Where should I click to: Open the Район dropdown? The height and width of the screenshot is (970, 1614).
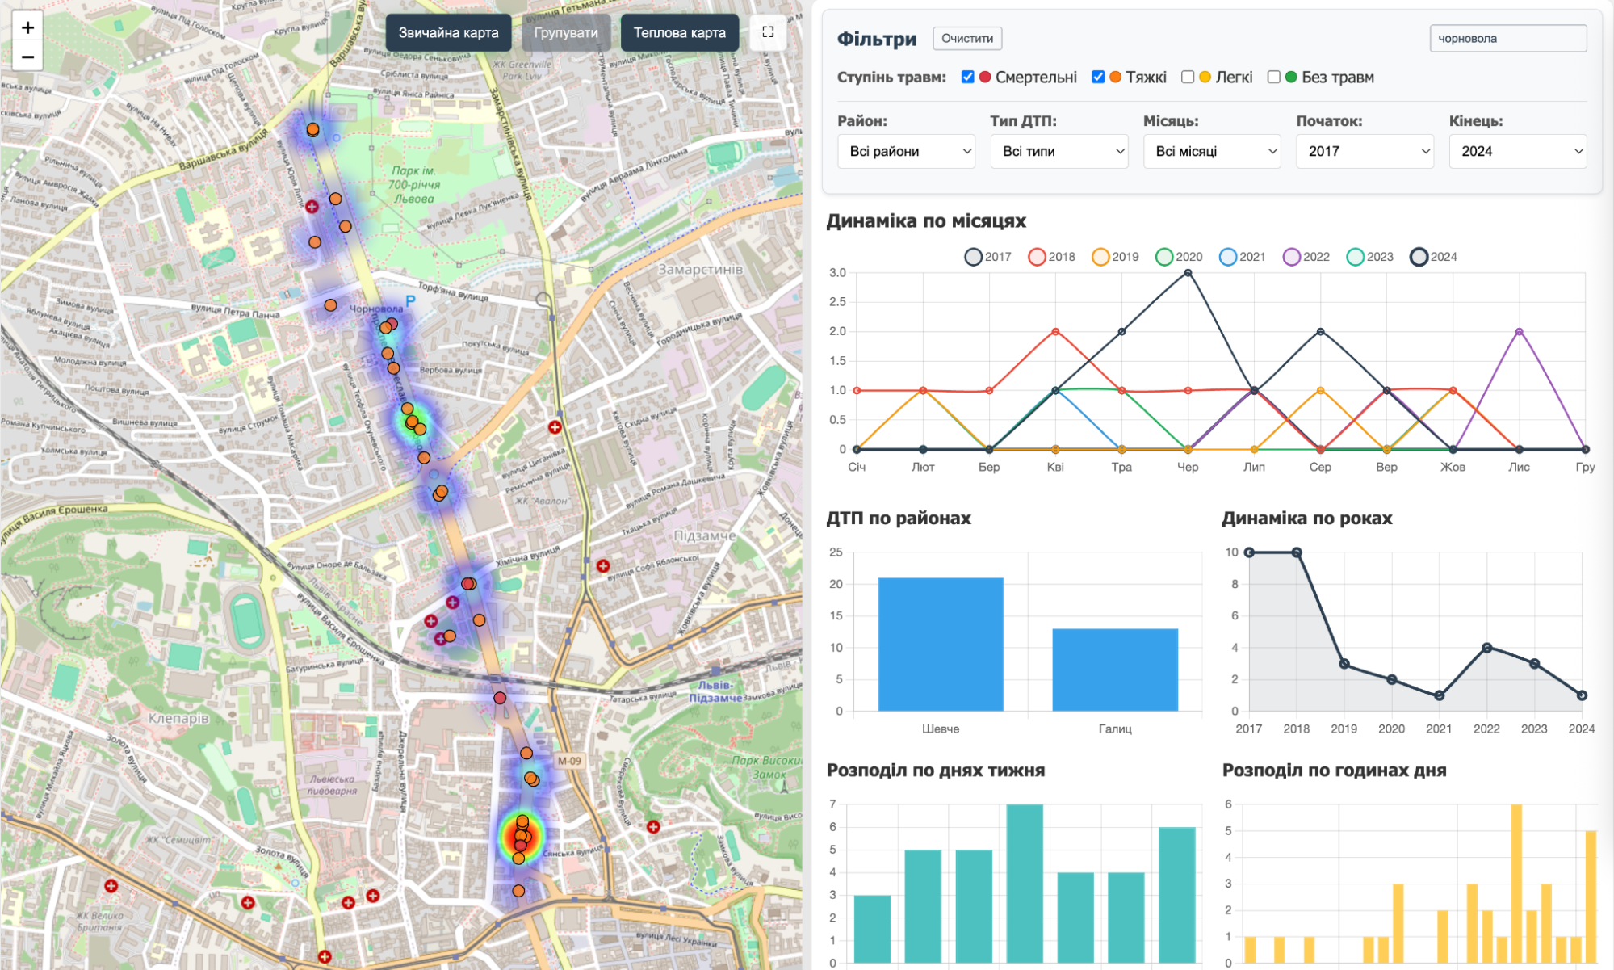point(906,151)
